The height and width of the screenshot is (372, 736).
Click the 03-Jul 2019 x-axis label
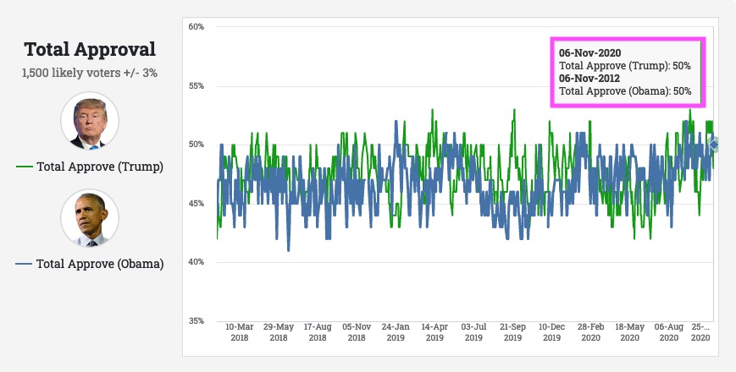(x=473, y=332)
